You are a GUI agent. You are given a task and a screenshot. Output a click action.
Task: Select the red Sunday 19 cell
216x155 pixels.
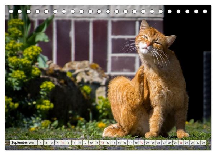(142, 143)
